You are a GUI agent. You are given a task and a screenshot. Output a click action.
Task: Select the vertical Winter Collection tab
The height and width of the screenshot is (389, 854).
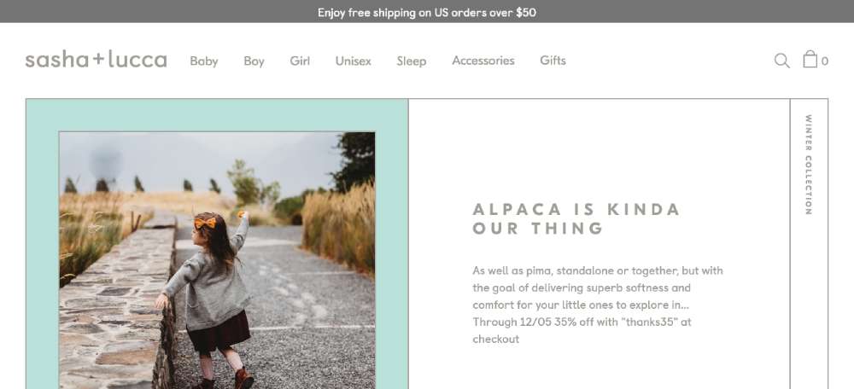pyautogui.click(x=809, y=165)
